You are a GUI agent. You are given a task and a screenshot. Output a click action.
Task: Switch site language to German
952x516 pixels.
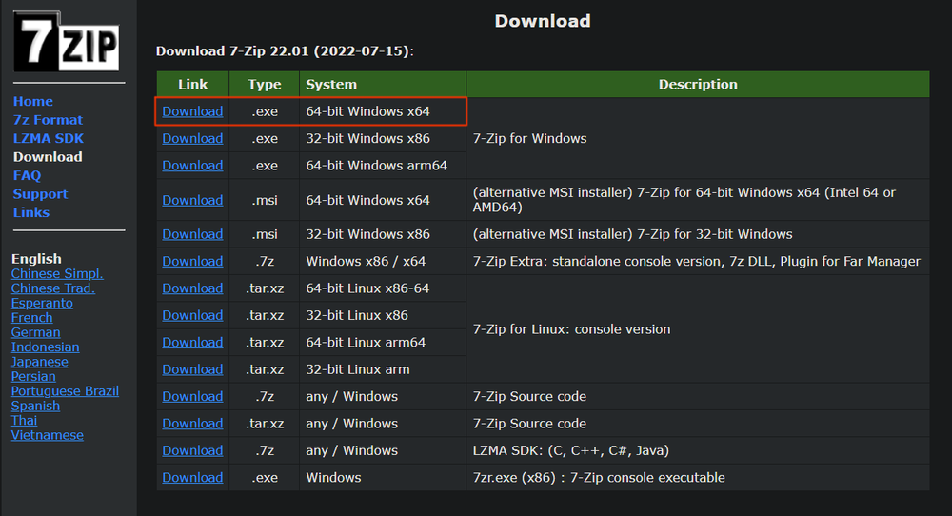pos(35,332)
